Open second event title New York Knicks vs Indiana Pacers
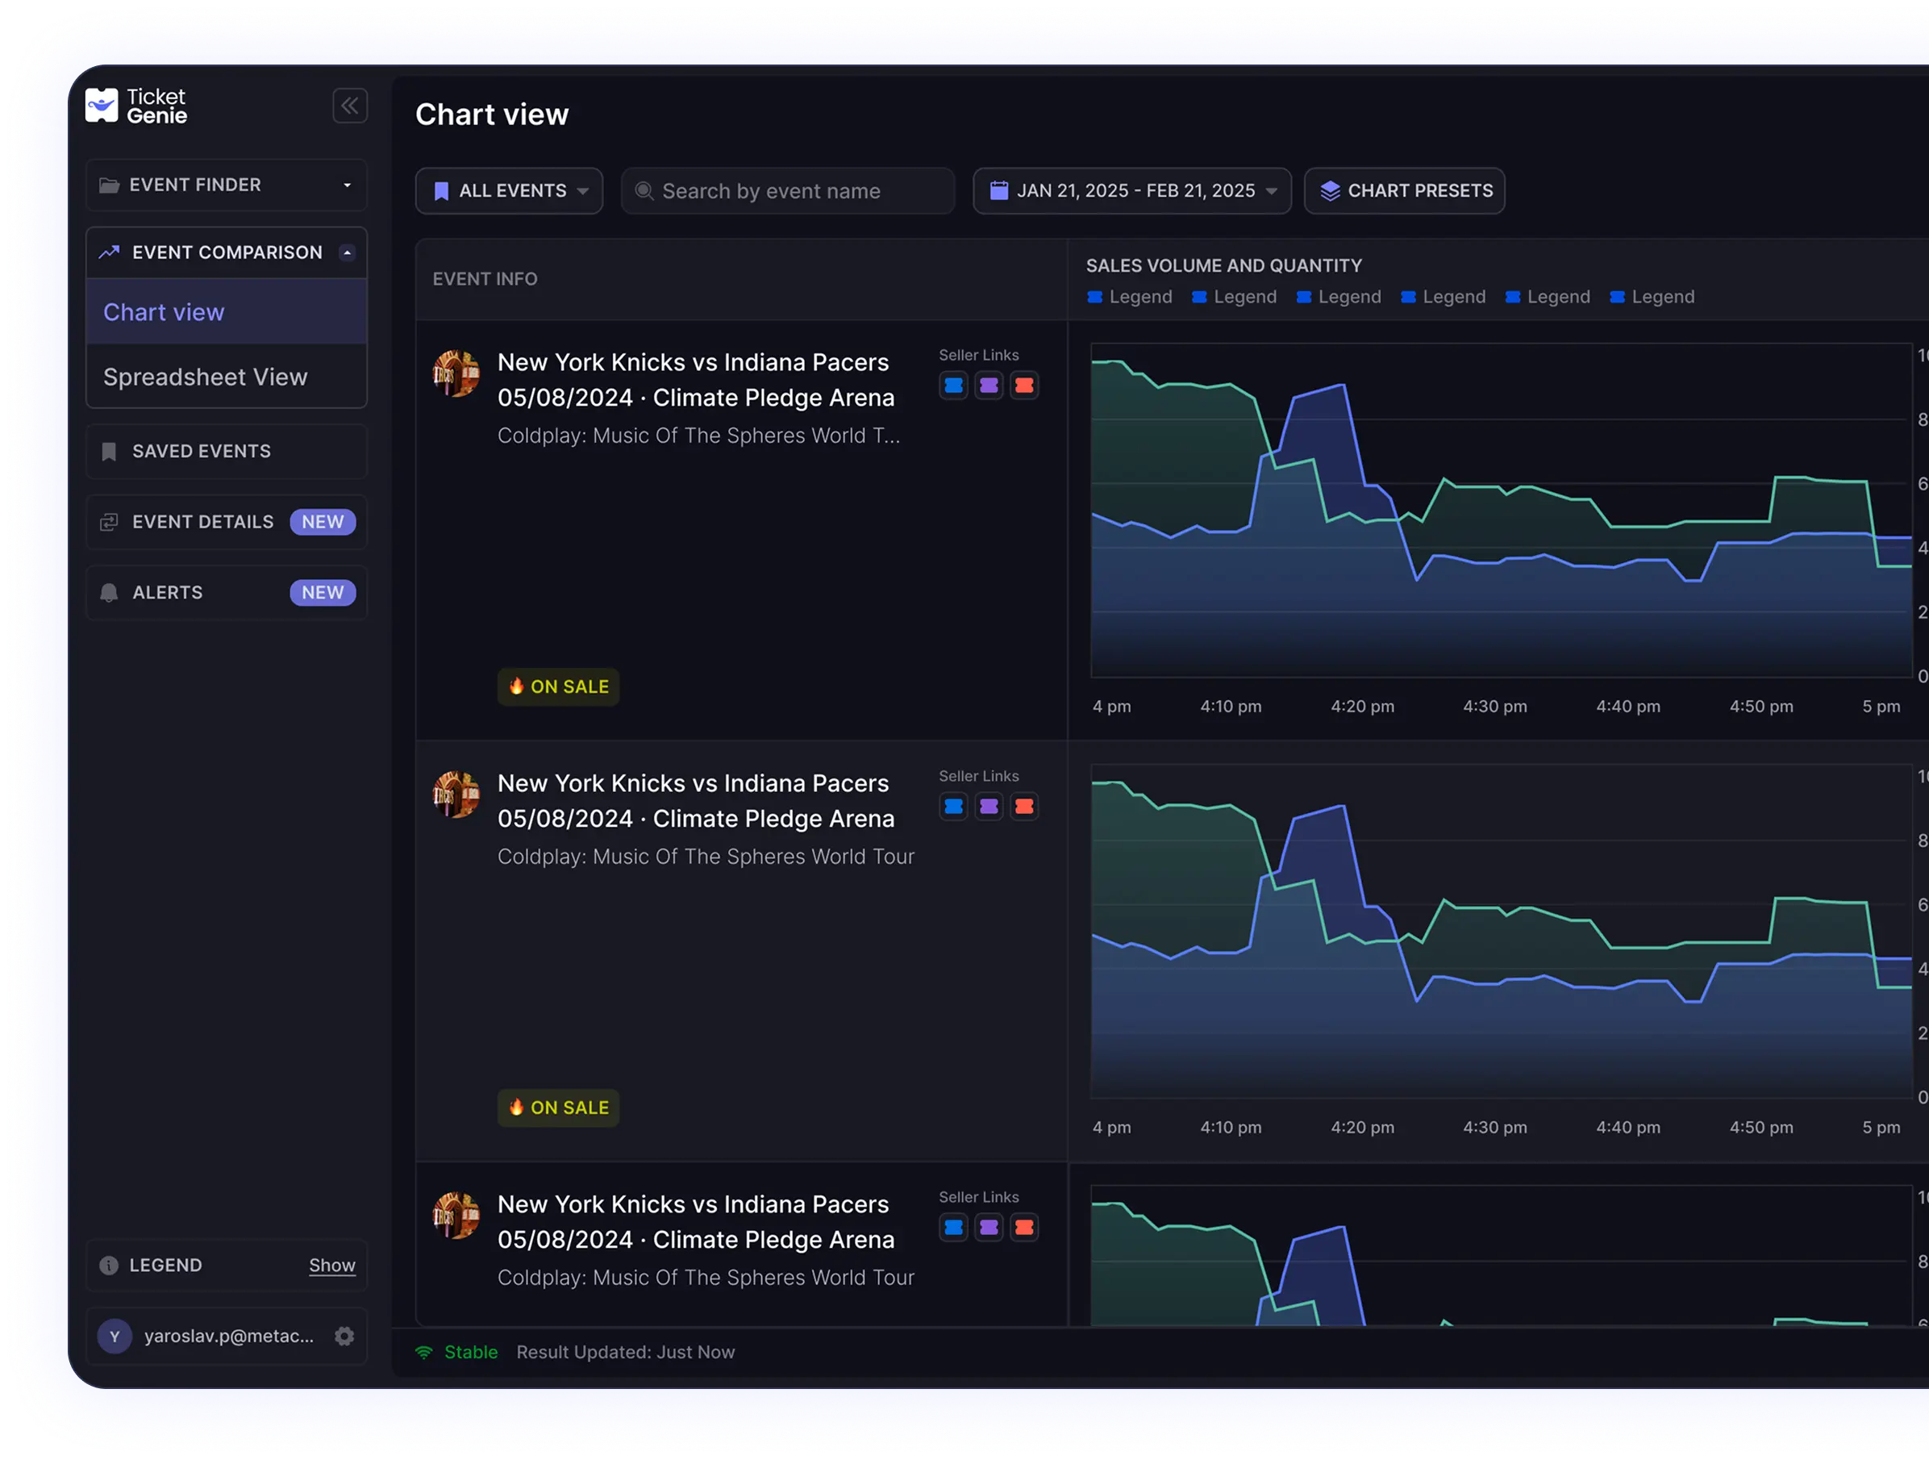 (694, 783)
